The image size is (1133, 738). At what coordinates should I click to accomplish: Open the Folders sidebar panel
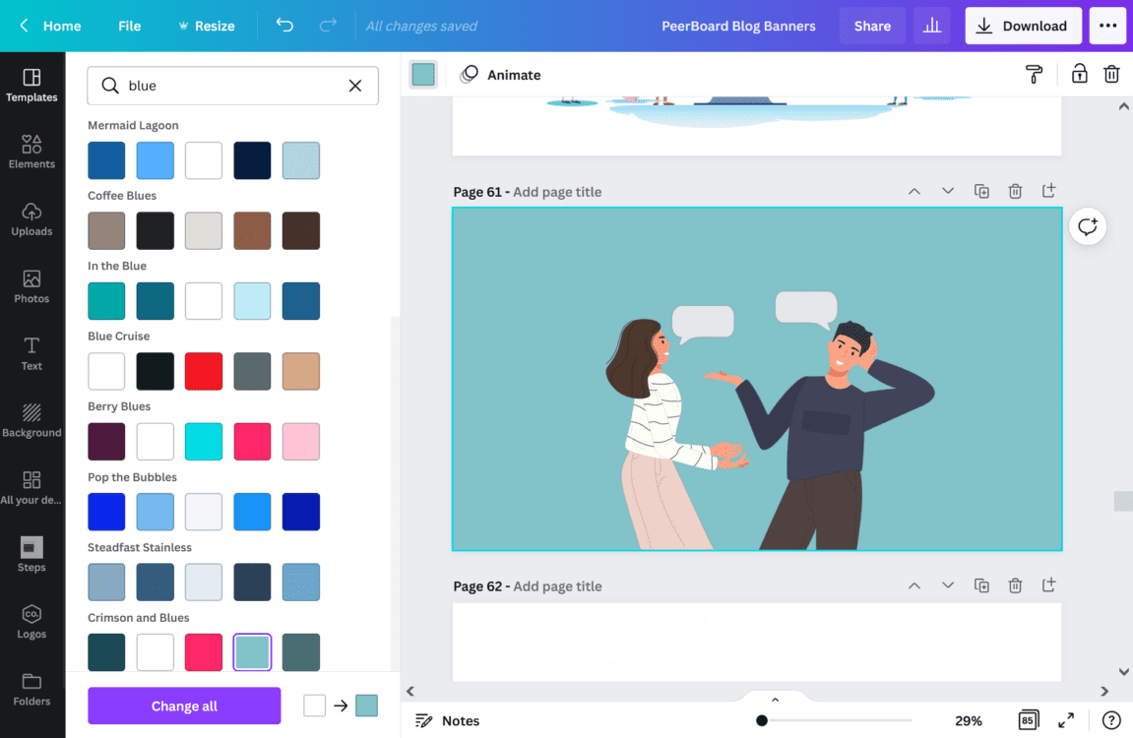[x=31, y=689]
